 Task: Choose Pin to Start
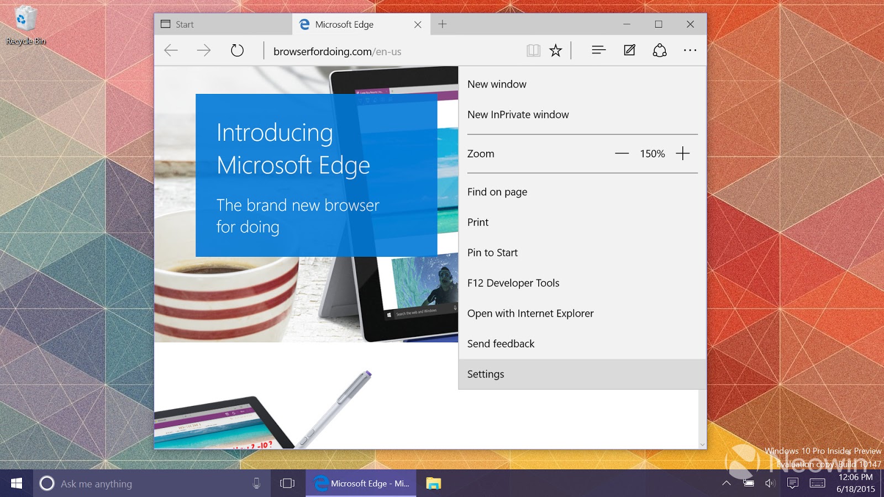[x=582, y=253]
